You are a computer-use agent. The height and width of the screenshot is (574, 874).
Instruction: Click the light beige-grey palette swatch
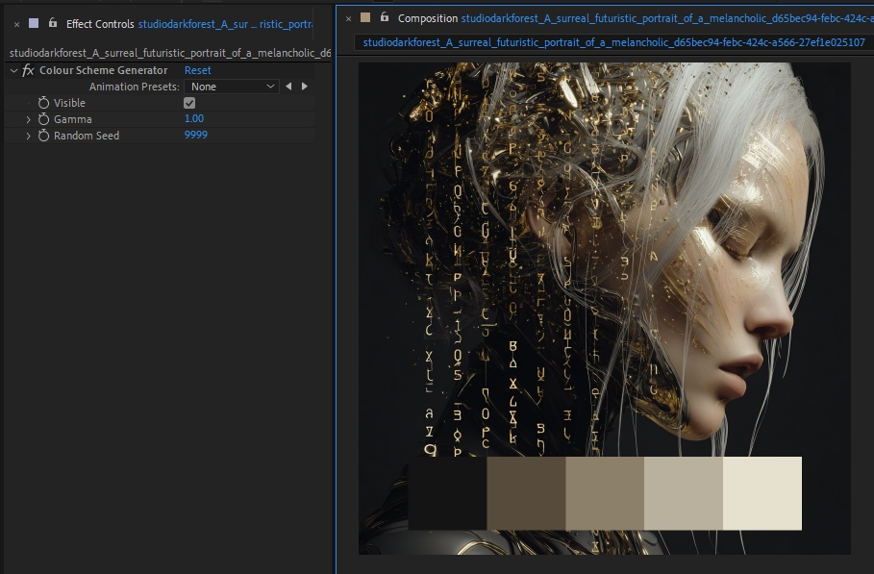[684, 493]
